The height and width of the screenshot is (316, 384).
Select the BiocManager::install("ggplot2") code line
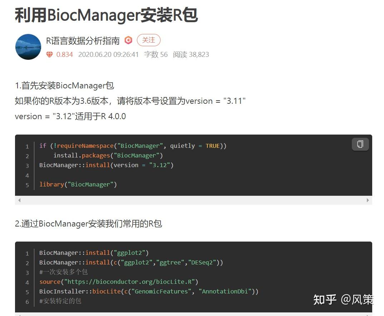coord(94,253)
